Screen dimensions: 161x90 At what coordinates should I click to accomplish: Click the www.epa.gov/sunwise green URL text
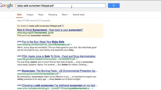pos(38,74)
